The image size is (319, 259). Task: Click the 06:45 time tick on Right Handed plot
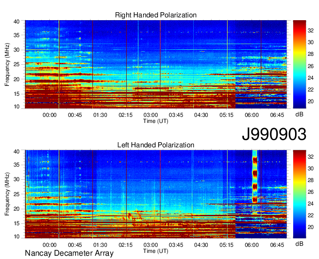point(277,115)
